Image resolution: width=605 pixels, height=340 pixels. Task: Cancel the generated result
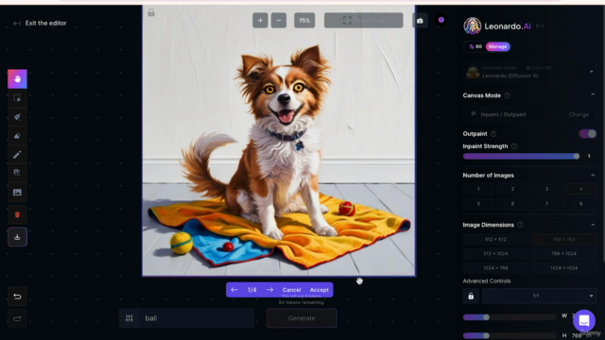click(x=291, y=290)
